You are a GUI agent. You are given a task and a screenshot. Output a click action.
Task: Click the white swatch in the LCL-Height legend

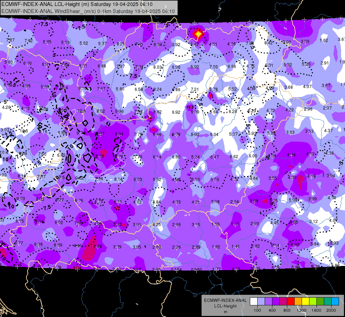point(254,302)
